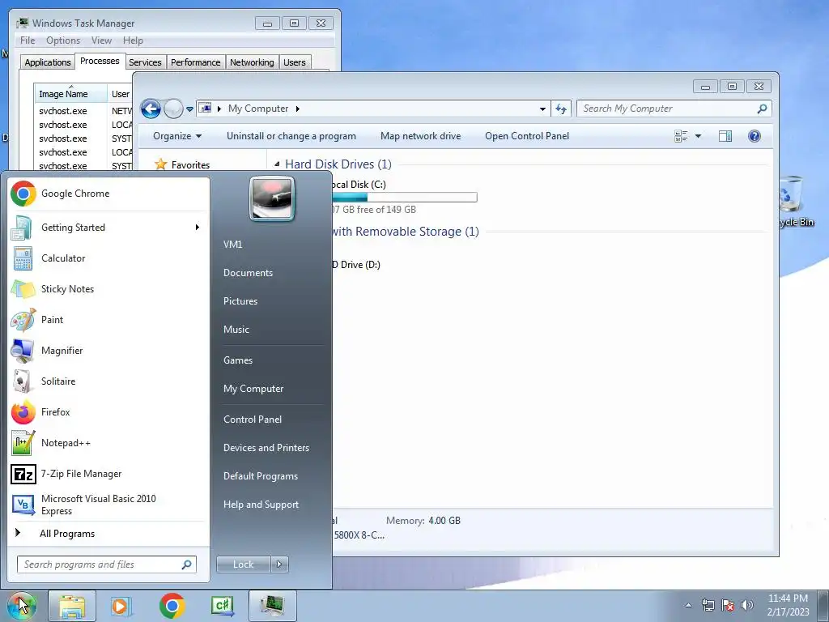Switch to Networking tab in Task Manager
Image resolution: width=829 pixels, height=622 pixels.
click(x=252, y=62)
